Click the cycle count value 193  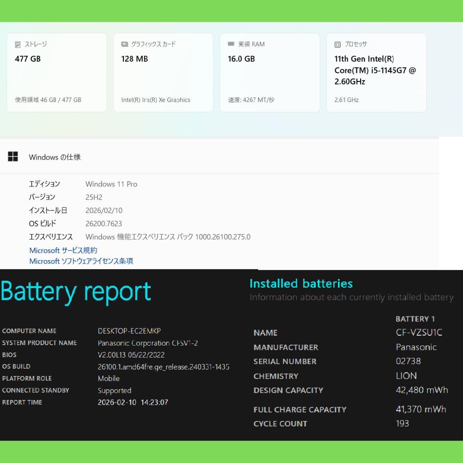(402, 424)
